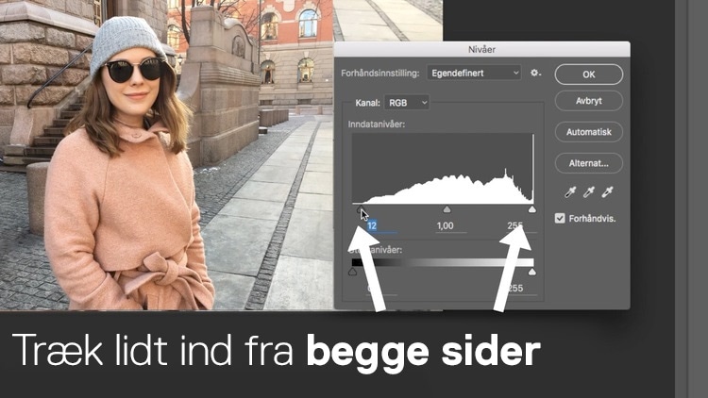Click the Automatisk button
Screen dimensions: 708x398
coord(588,132)
